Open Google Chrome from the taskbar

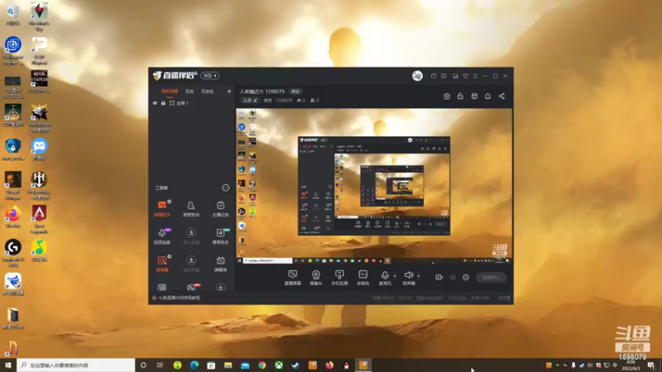point(261,365)
